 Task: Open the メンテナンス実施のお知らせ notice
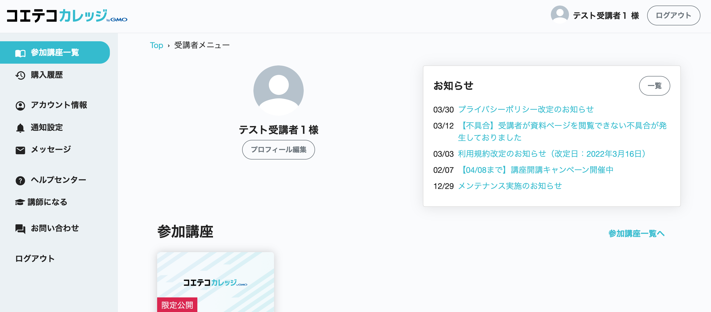coord(510,186)
